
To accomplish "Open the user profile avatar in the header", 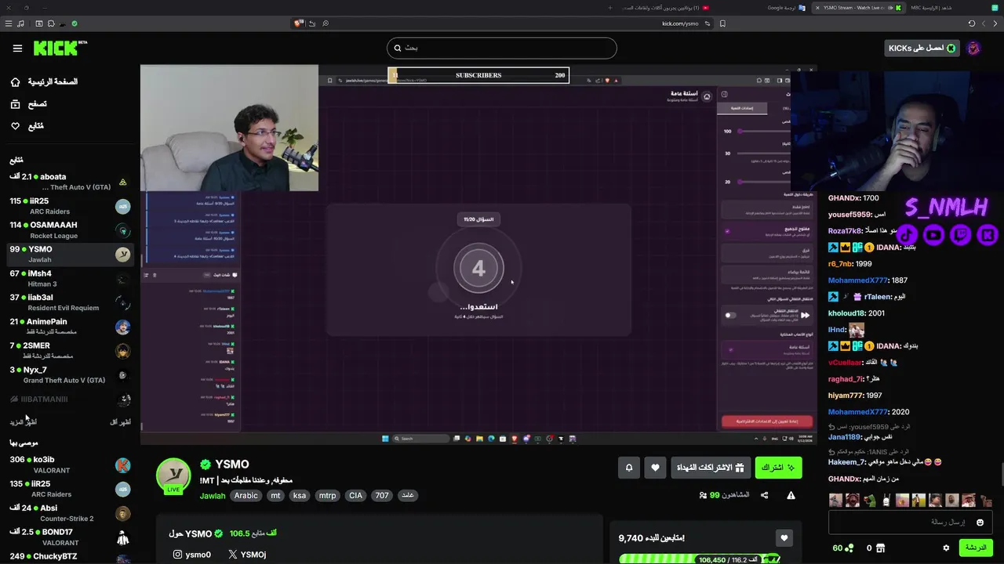I will pyautogui.click(x=973, y=49).
